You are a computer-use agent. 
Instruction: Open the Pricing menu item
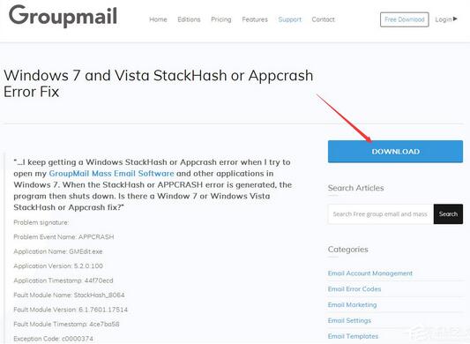click(x=221, y=19)
